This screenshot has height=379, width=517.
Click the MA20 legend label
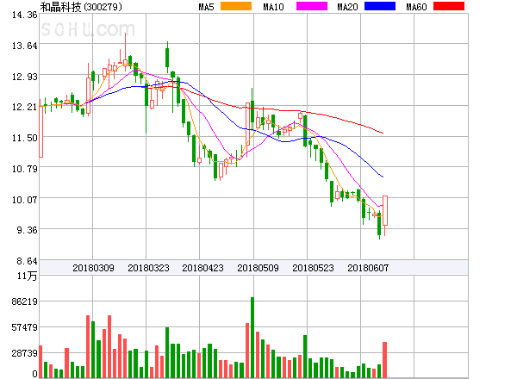coord(347,7)
